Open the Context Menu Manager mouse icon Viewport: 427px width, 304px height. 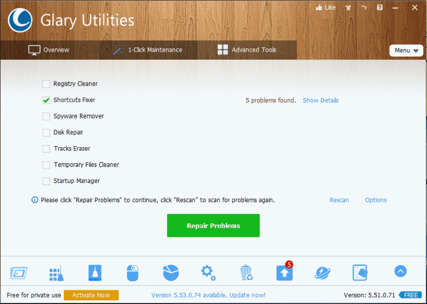(x=132, y=273)
